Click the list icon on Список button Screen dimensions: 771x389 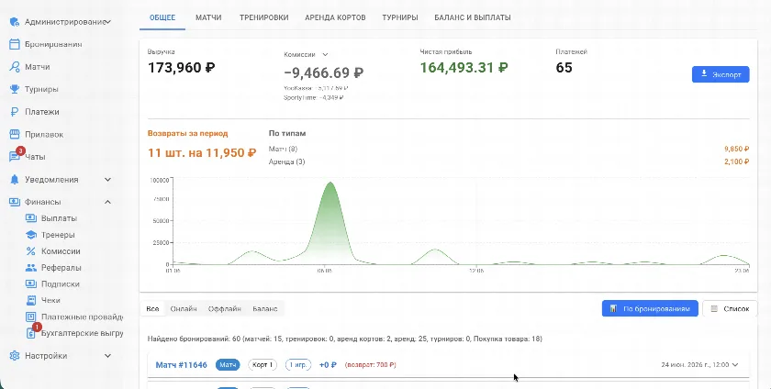(714, 309)
